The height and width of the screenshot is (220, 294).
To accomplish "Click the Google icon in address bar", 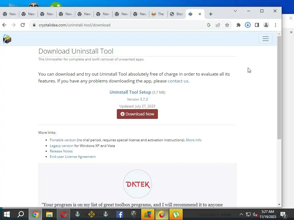I will coord(209,25).
